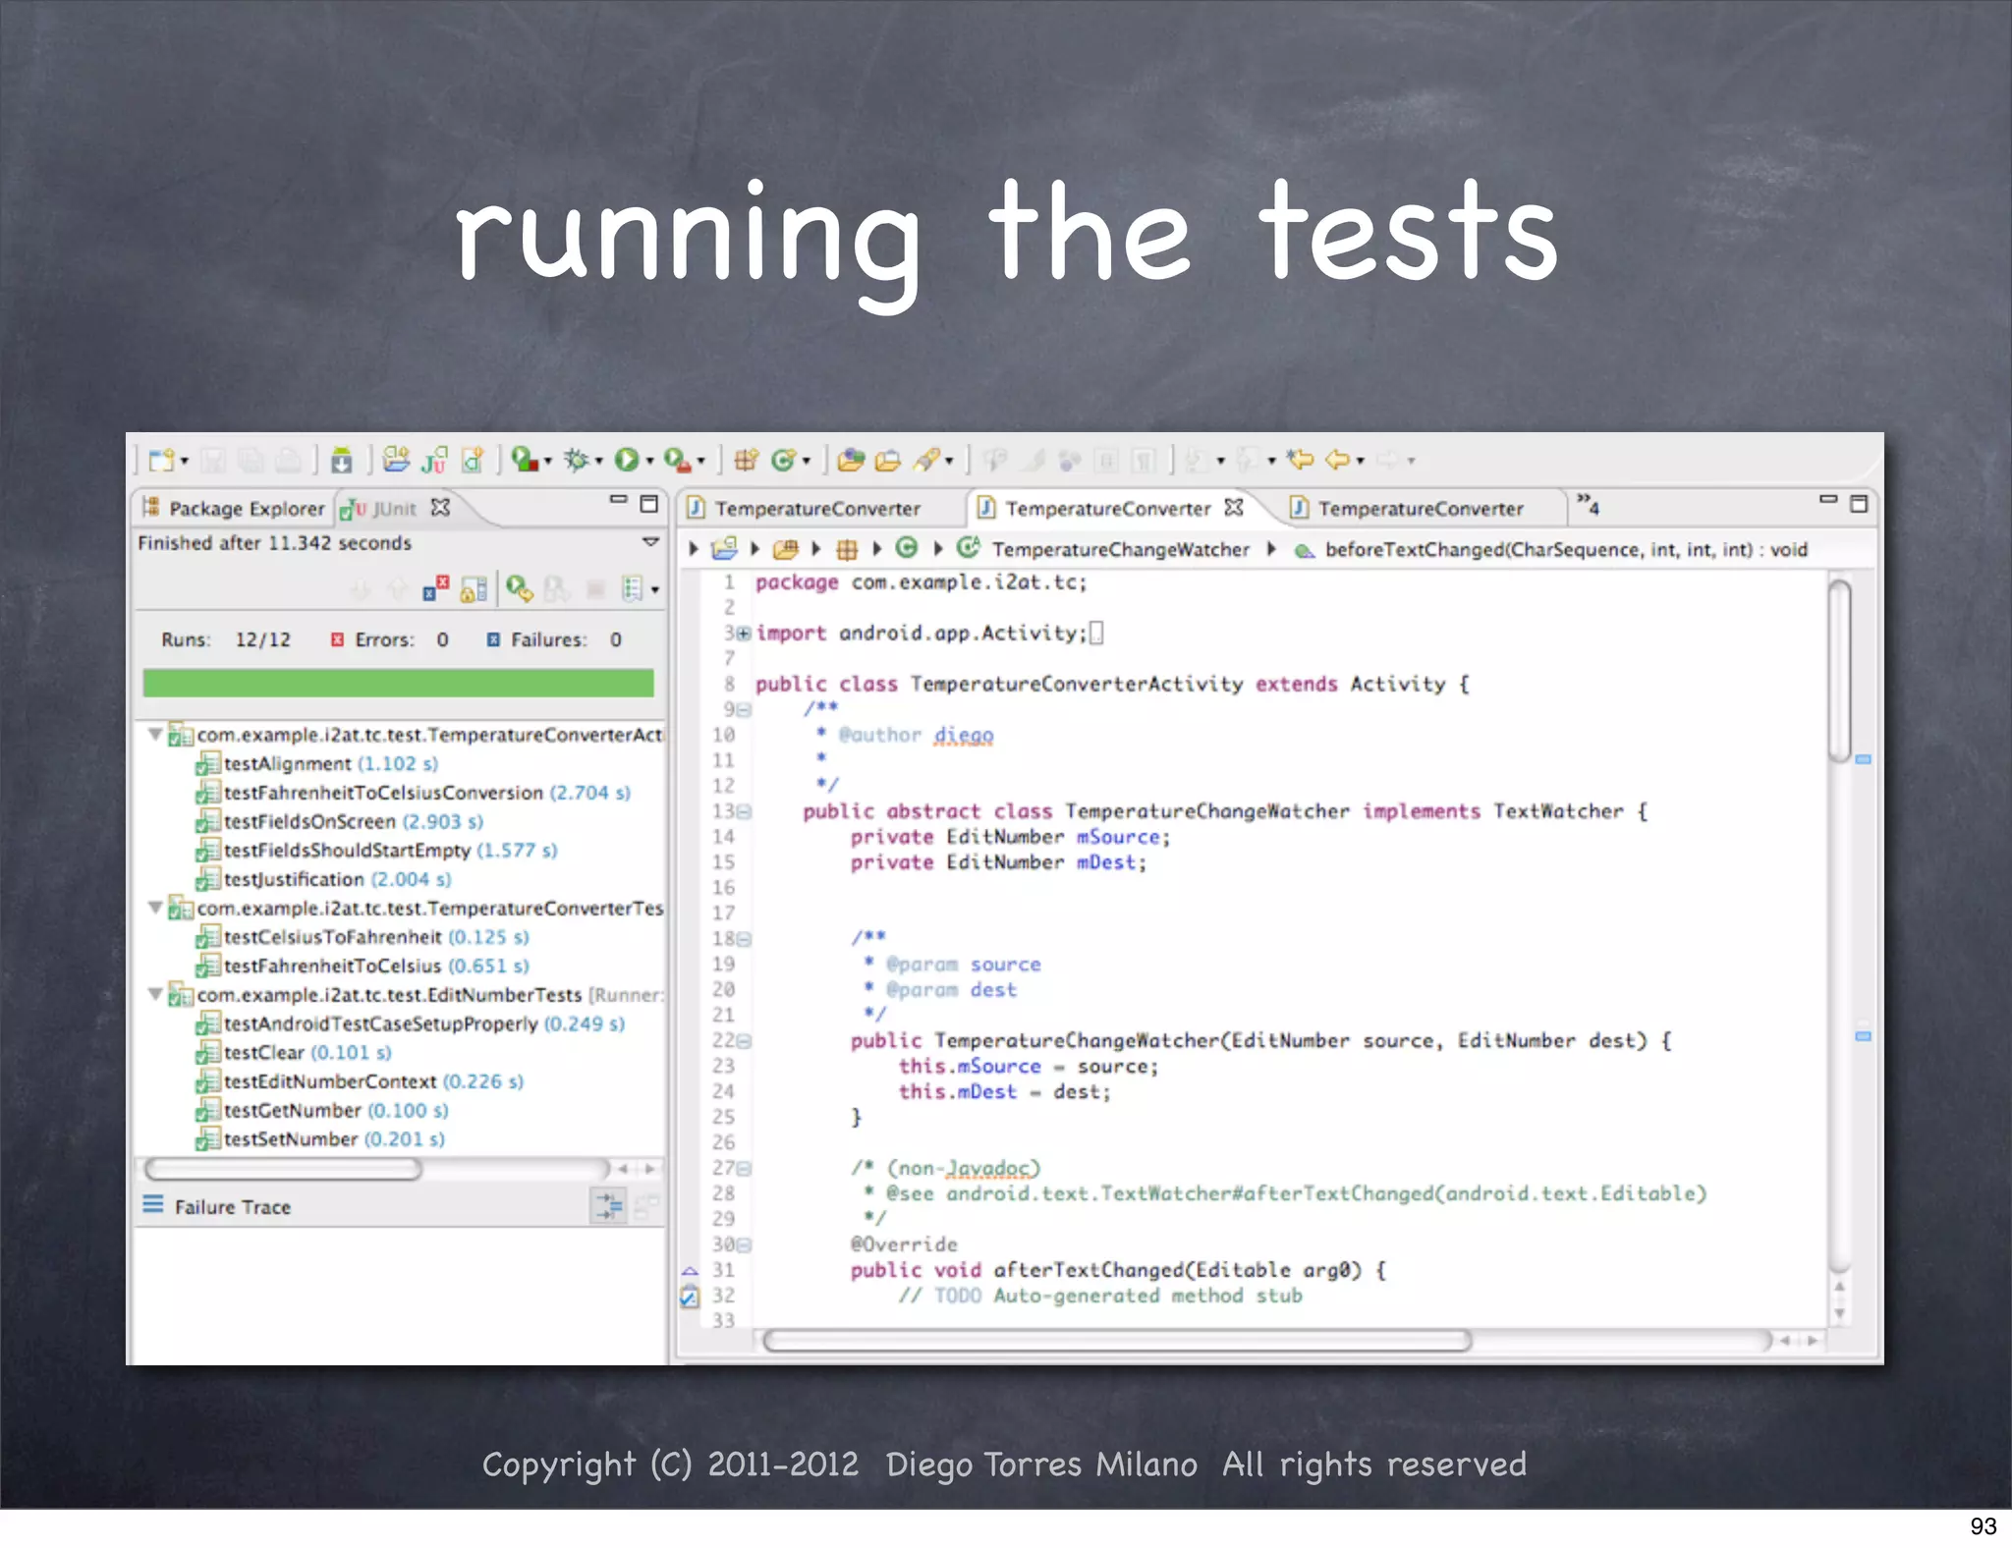2012x1548 pixels.
Task: Select the first TemperatureConverter editor tab
Action: coord(815,509)
